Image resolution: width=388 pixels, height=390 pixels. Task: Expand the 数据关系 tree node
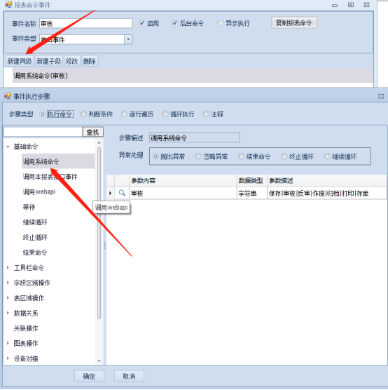pyautogui.click(x=8, y=313)
